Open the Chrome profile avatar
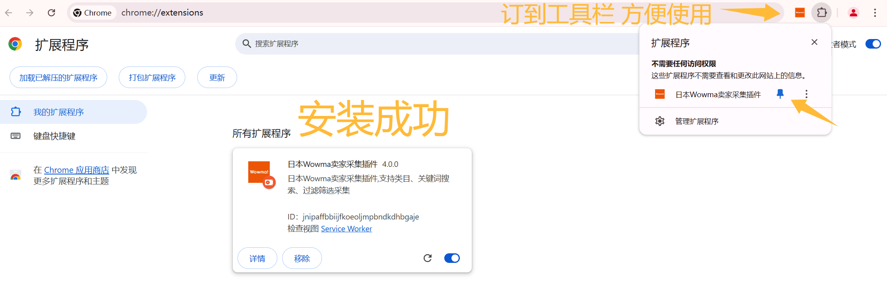This screenshot has height=282, width=887. click(853, 13)
